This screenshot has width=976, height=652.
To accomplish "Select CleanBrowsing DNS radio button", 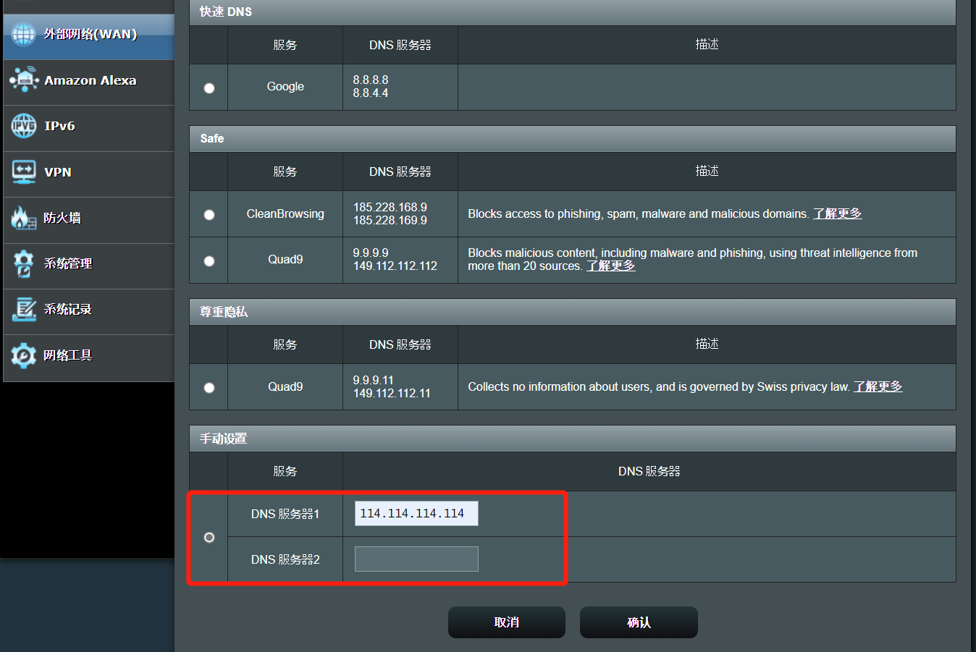I will [x=209, y=214].
